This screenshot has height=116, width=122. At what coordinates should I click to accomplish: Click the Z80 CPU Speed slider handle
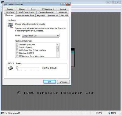(x=17, y=68)
